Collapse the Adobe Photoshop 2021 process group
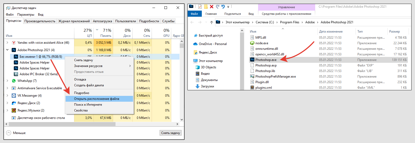Screen dimensions: 415x143 point(7,50)
